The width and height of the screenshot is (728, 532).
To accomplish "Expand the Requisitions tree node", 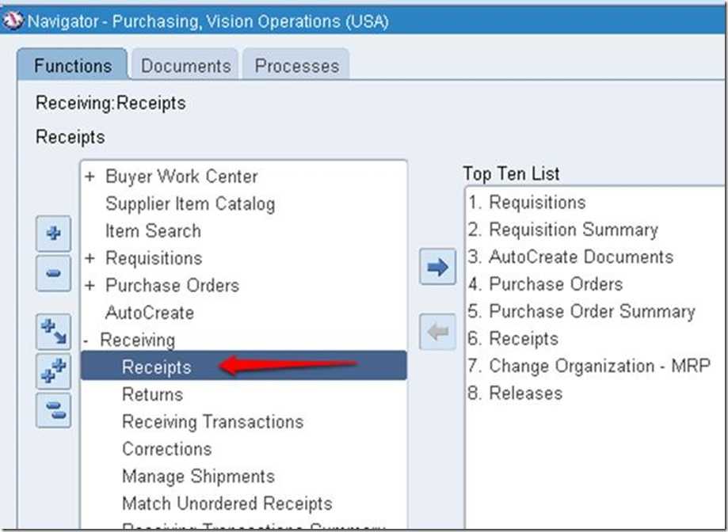I will click(90, 258).
